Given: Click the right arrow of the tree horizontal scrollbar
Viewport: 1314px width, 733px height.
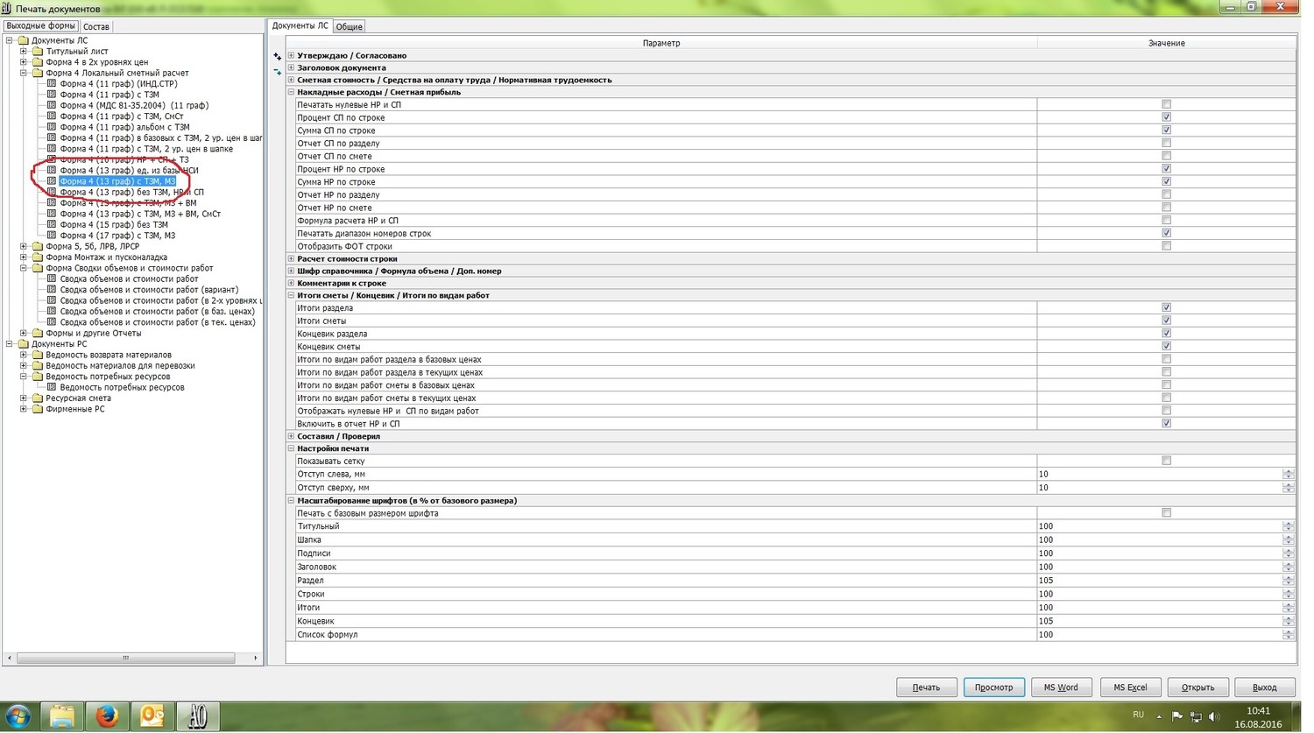Looking at the screenshot, I should point(255,659).
